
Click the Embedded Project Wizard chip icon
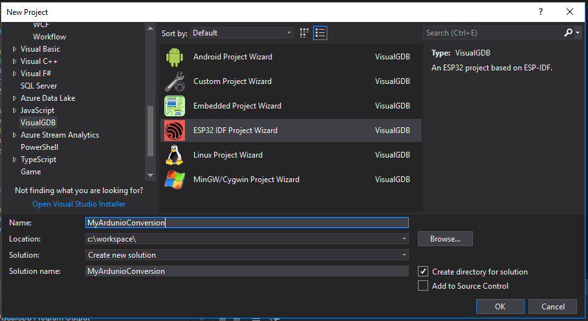[x=175, y=106]
